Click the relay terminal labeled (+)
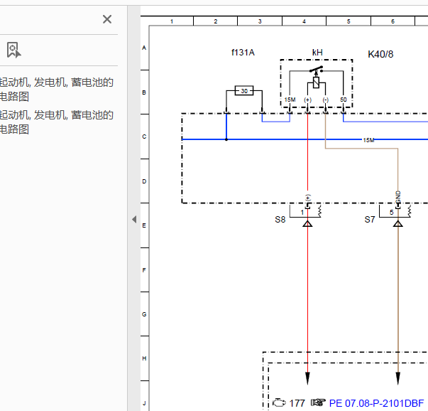 pos(307,100)
